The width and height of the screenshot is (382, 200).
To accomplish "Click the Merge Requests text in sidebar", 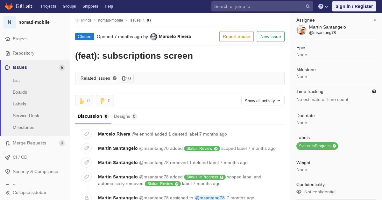I will point(29,143).
